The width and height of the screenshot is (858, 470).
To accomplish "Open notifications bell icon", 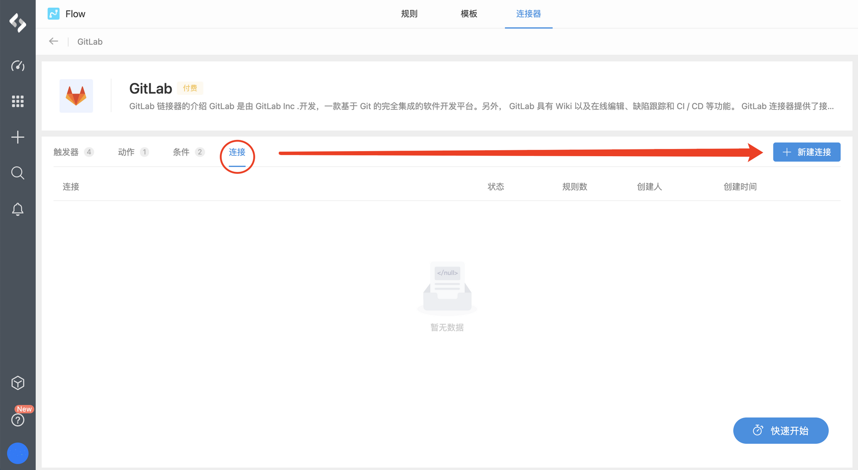I will [18, 209].
